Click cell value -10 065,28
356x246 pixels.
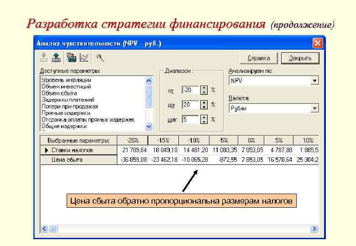coord(195,160)
